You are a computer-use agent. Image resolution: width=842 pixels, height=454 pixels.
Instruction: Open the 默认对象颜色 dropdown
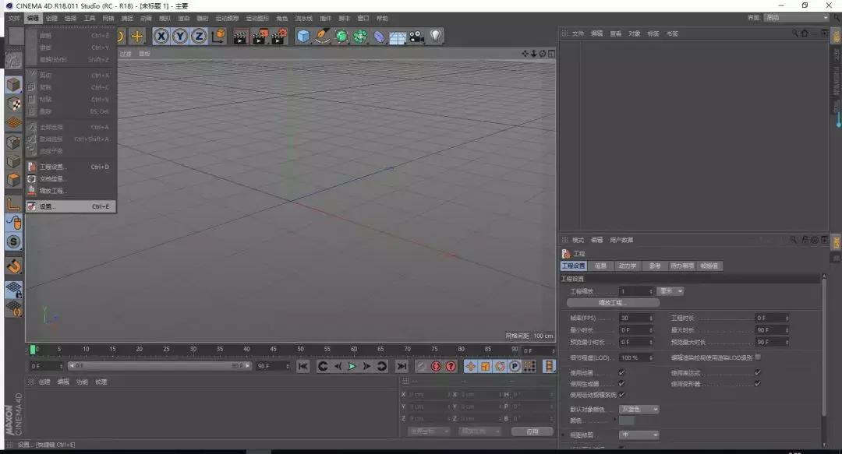639,410
